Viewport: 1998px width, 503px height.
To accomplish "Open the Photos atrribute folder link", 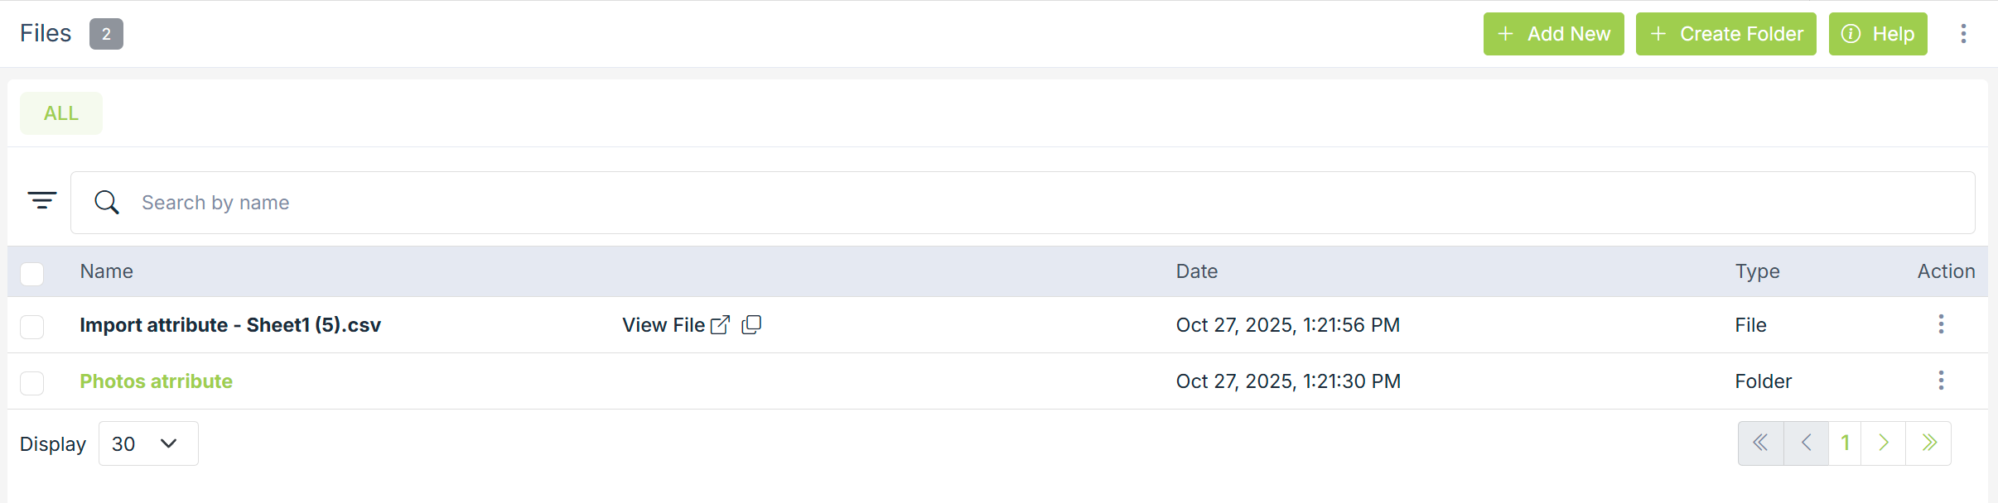I will 156,381.
